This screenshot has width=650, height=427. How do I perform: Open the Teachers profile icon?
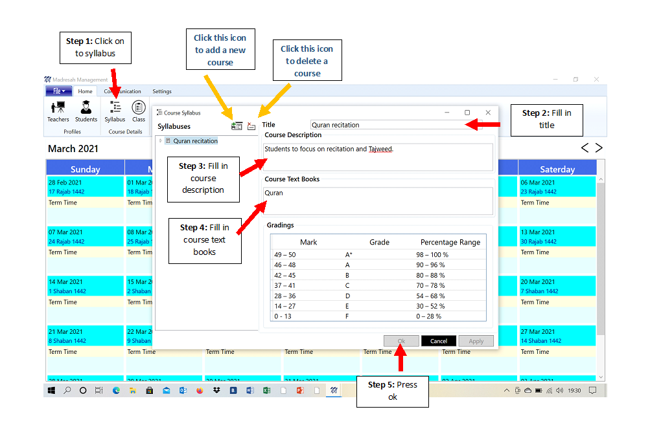[58, 110]
